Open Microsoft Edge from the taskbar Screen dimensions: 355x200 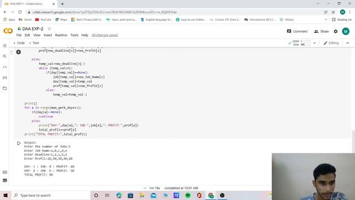pos(119,195)
